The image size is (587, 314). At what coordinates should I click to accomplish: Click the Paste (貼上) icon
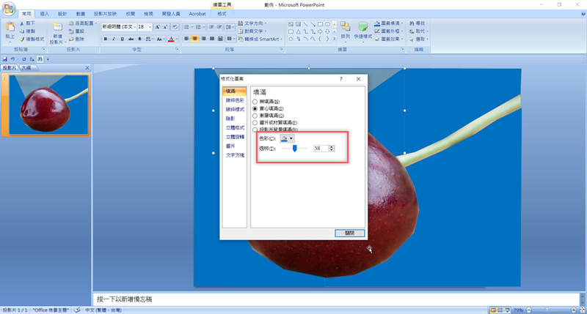coord(10,27)
